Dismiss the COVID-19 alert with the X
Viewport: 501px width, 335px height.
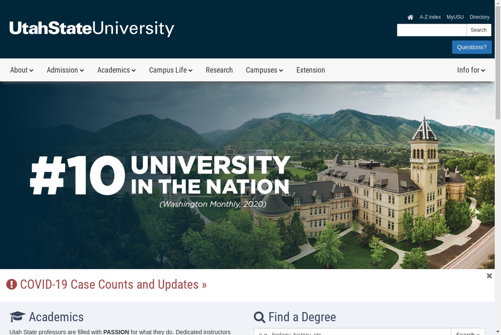[489, 276]
